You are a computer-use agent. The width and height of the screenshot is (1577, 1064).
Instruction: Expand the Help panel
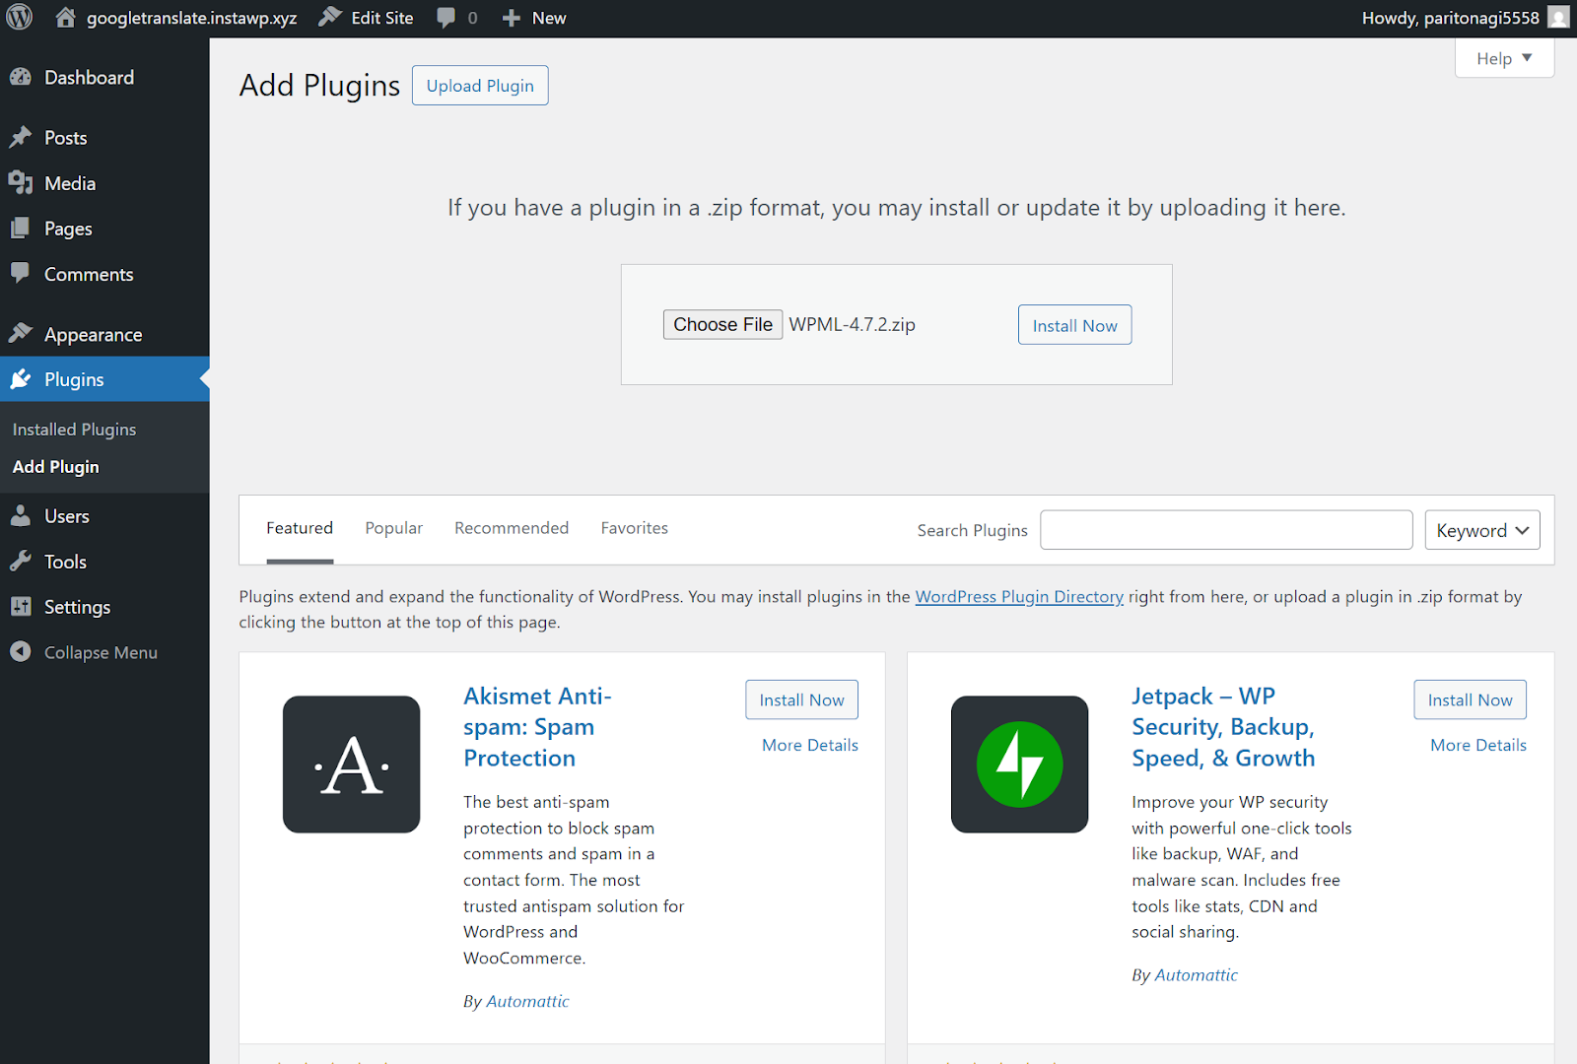click(x=1504, y=58)
